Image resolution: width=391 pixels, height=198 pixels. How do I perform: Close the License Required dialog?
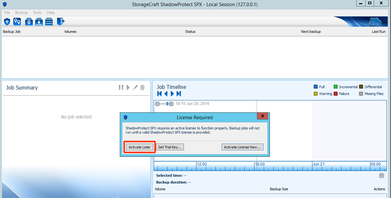click(262, 116)
